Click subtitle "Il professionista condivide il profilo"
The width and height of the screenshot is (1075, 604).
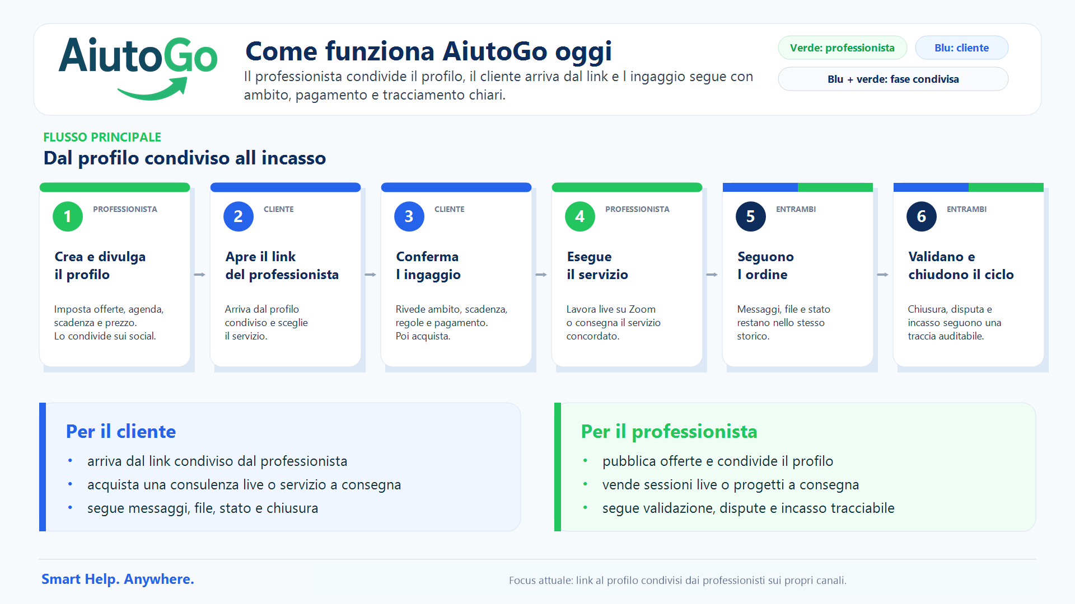click(x=498, y=86)
